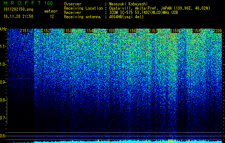Click the 0.7 kHz frequency label
This screenshot has width=225, height=143.
coord(3,118)
